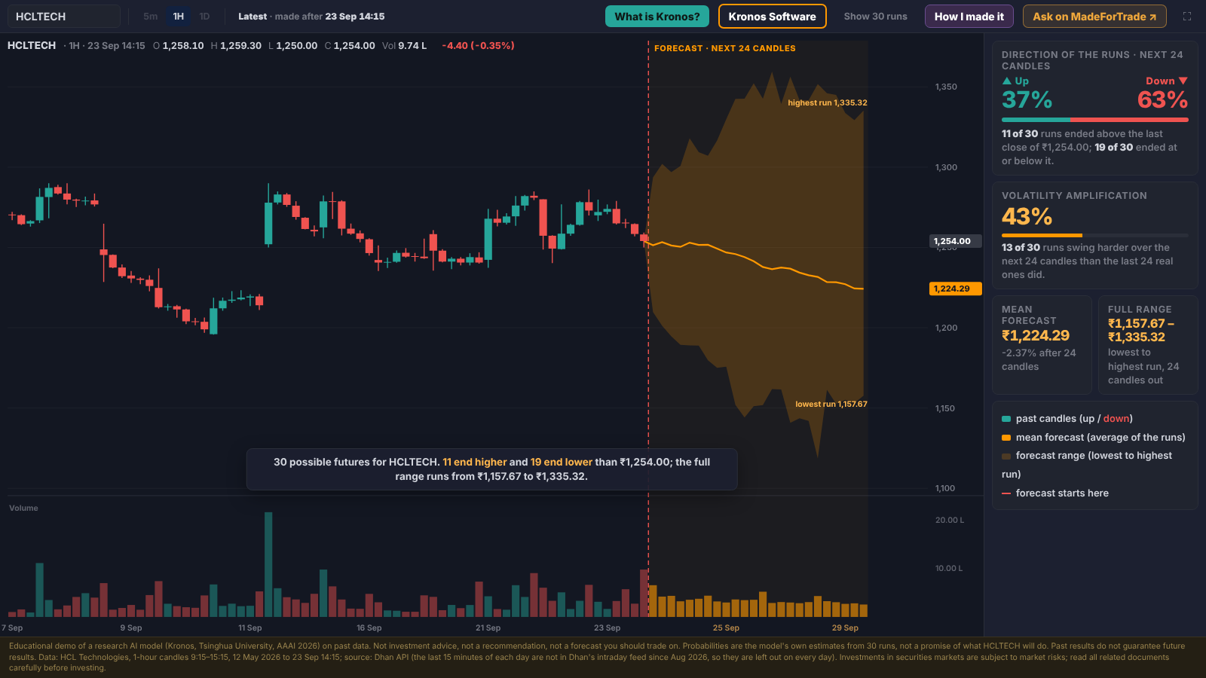Screen dimensions: 1206x678
Task: Select the 1D timeframe tab
Action: click(x=204, y=17)
